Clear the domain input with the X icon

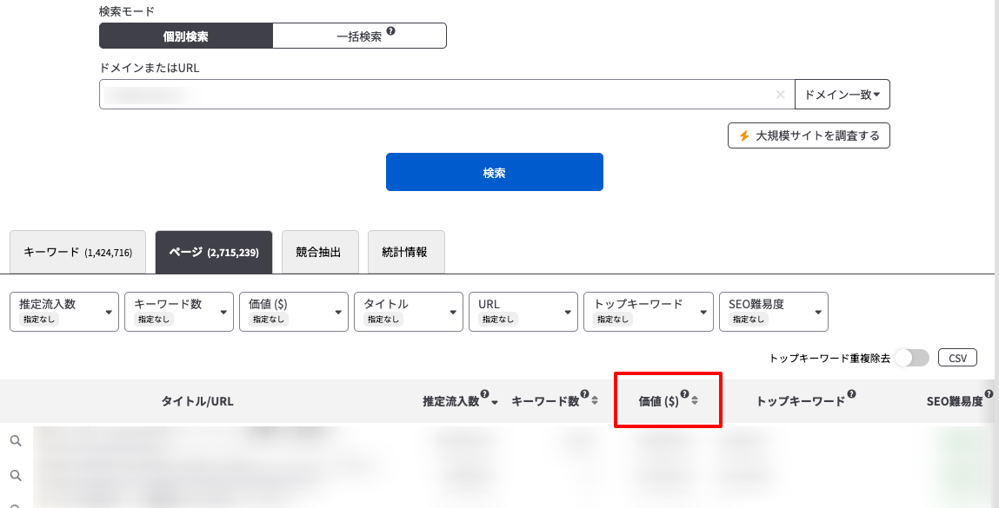click(780, 95)
